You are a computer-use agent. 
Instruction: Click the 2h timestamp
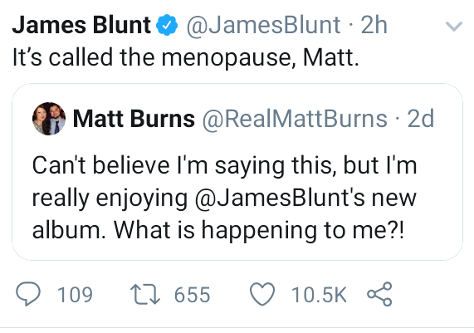(x=374, y=25)
